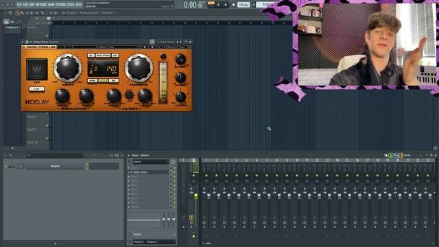Click the transport stop button
Viewport: 439px width, 247px height.
(226, 5)
